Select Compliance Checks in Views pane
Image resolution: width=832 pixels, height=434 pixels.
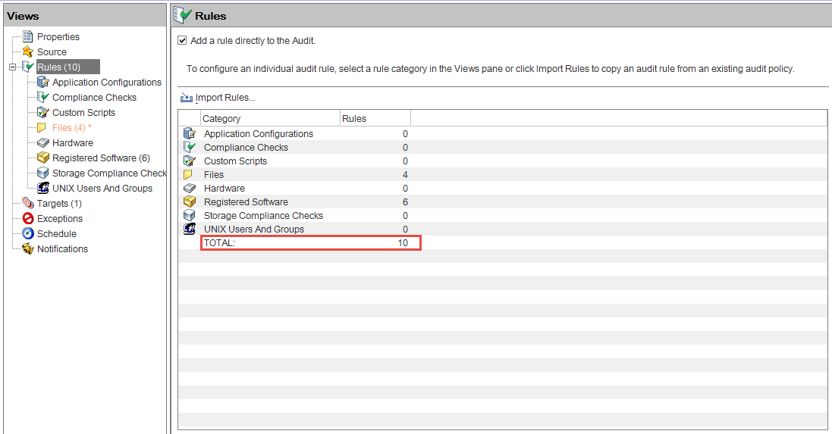click(x=94, y=98)
